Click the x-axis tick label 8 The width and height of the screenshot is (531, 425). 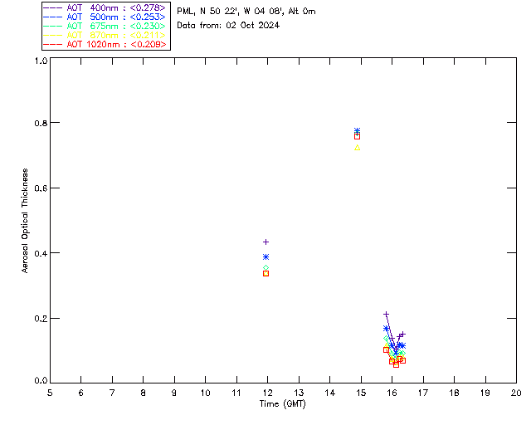[144, 393]
